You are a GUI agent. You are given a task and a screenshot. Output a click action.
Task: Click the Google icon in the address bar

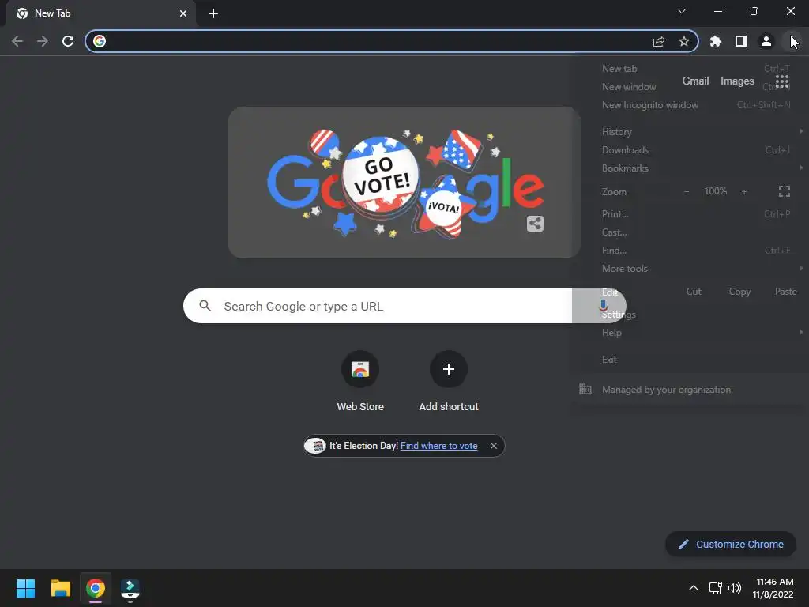pyautogui.click(x=100, y=41)
